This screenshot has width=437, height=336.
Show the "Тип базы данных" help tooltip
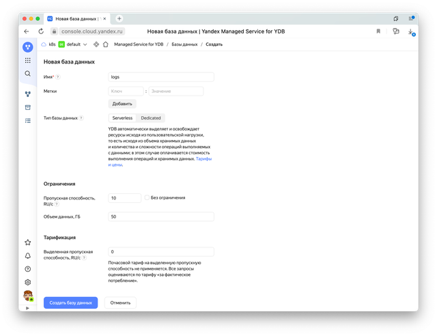click(81, 118)
